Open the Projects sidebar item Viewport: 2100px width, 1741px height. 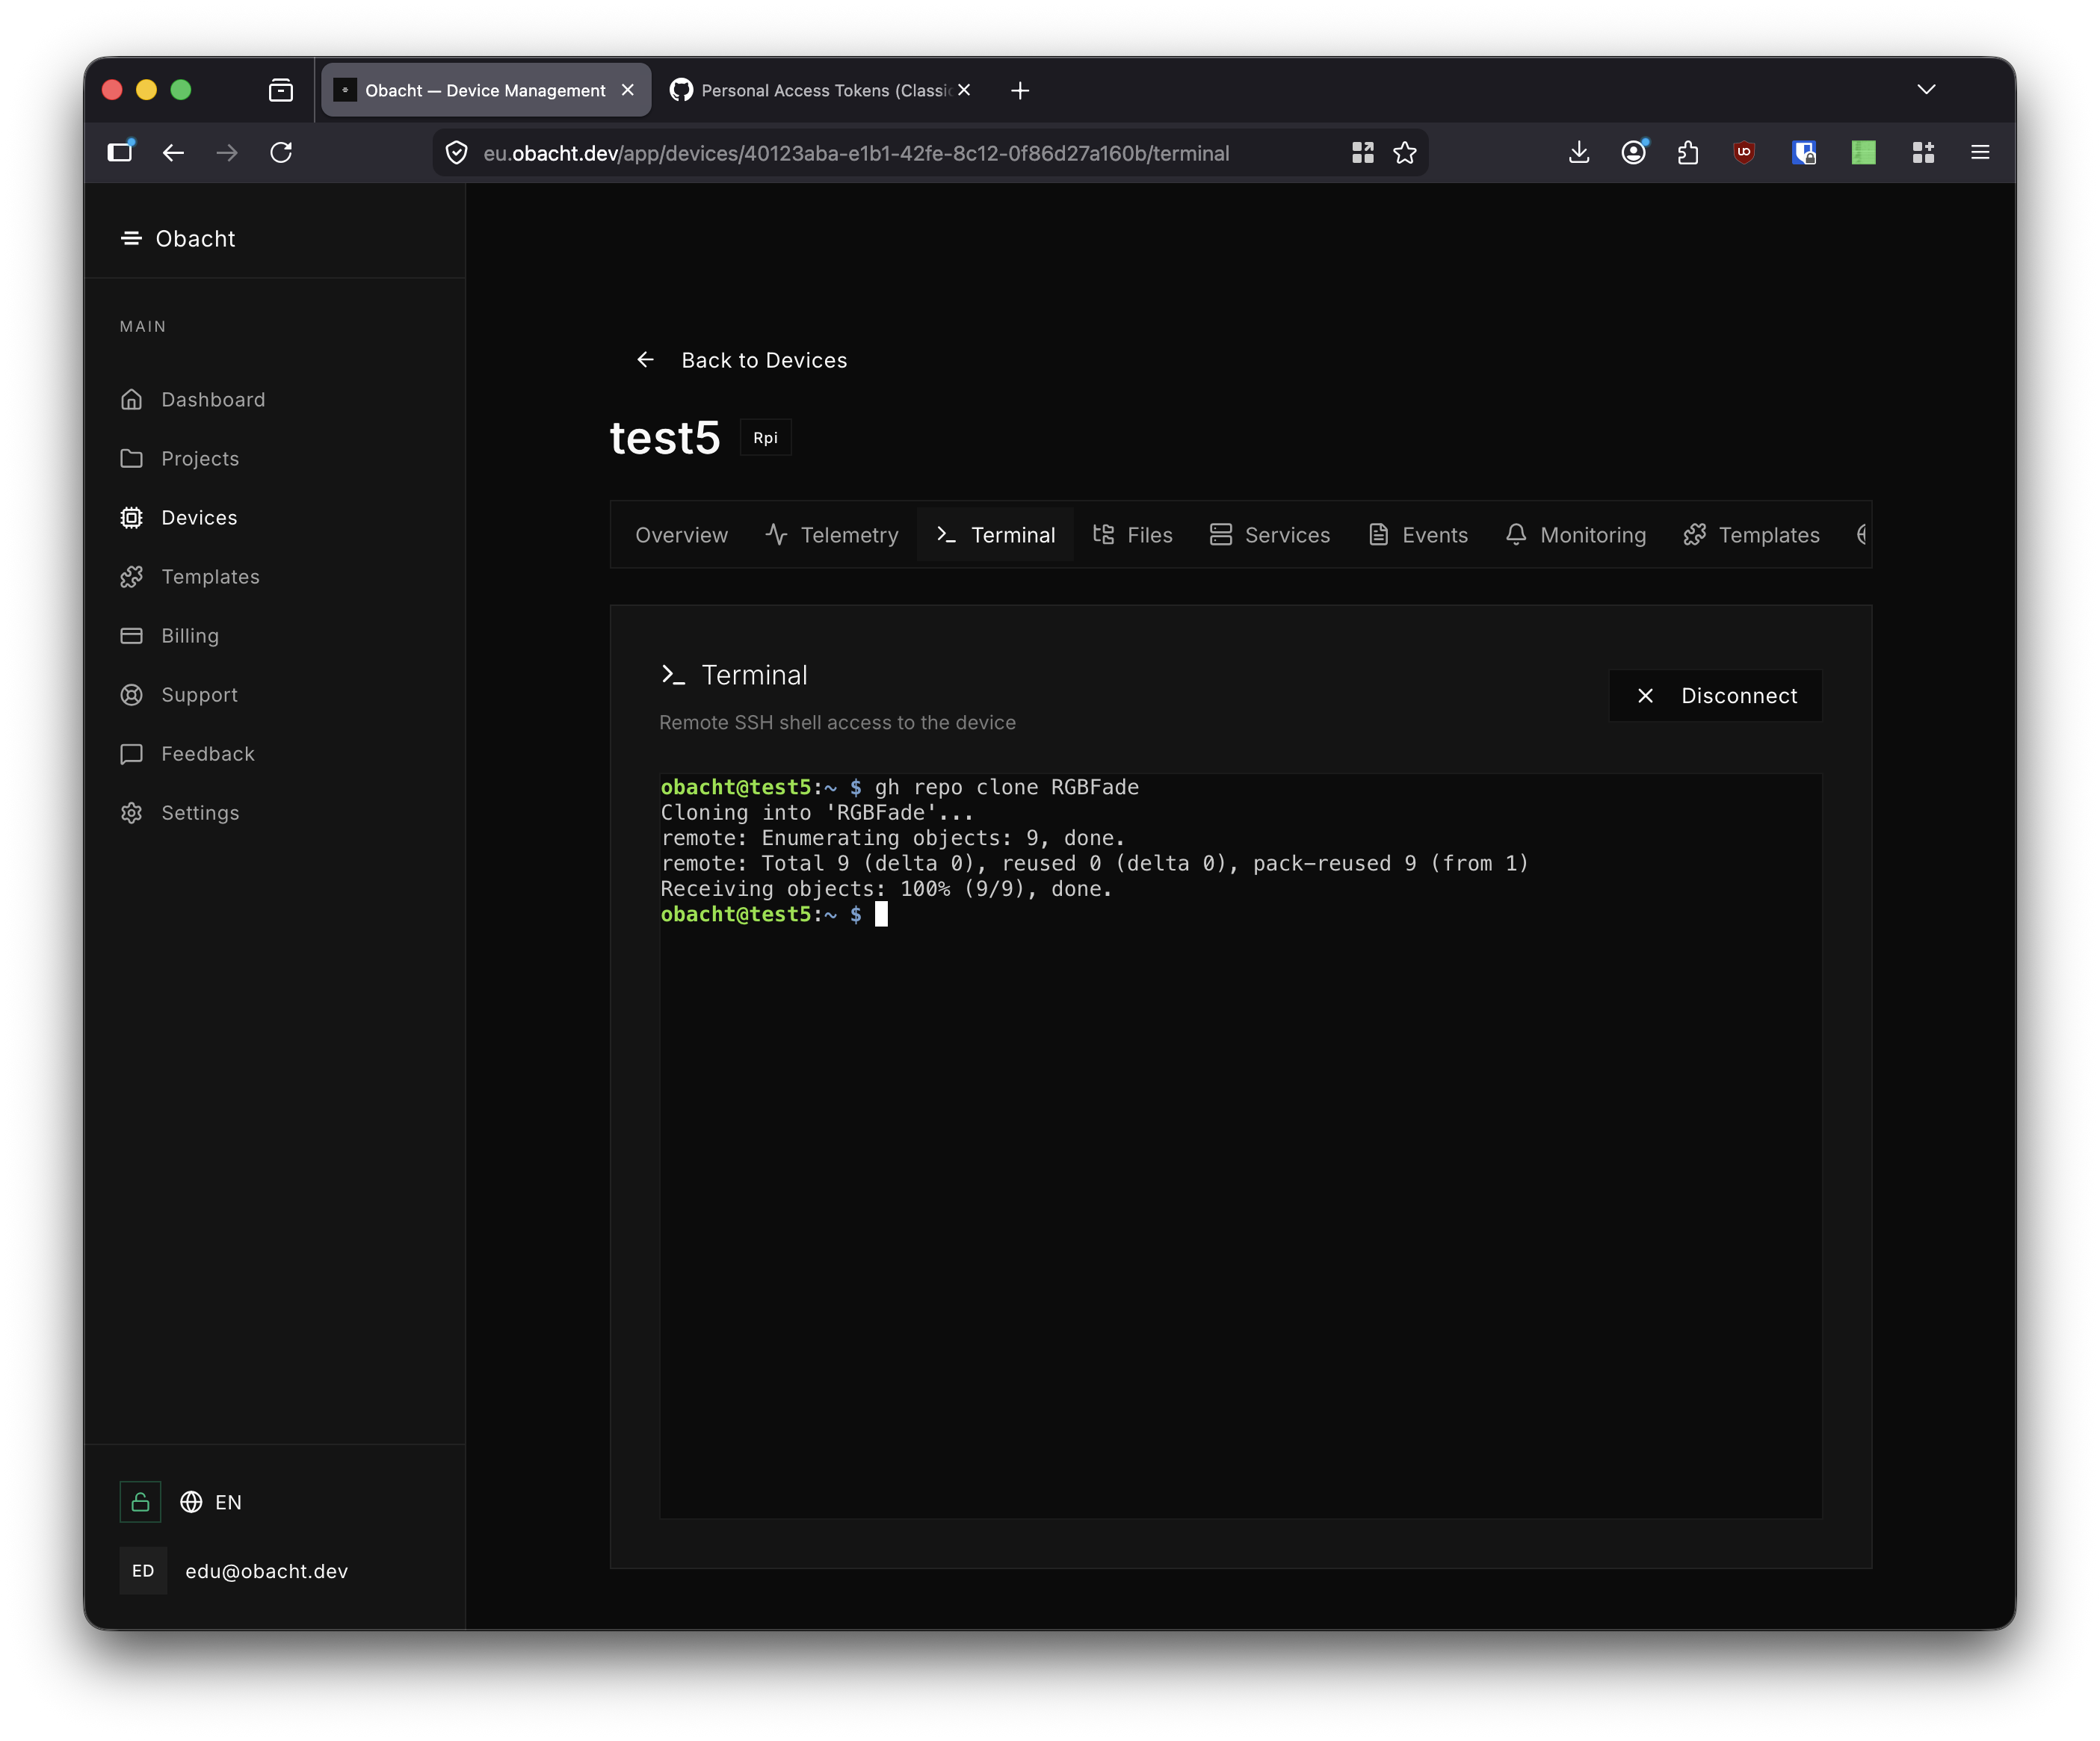point(180,459)
